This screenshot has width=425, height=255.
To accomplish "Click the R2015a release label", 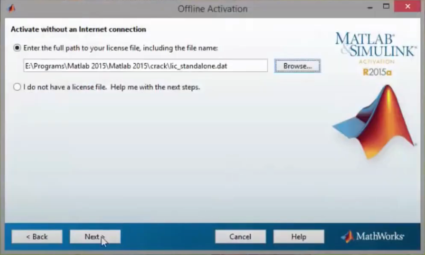I will 377,72.
